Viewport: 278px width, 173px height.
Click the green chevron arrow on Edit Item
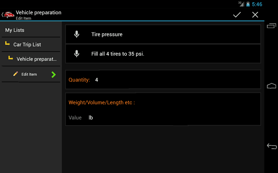point(53,75)
